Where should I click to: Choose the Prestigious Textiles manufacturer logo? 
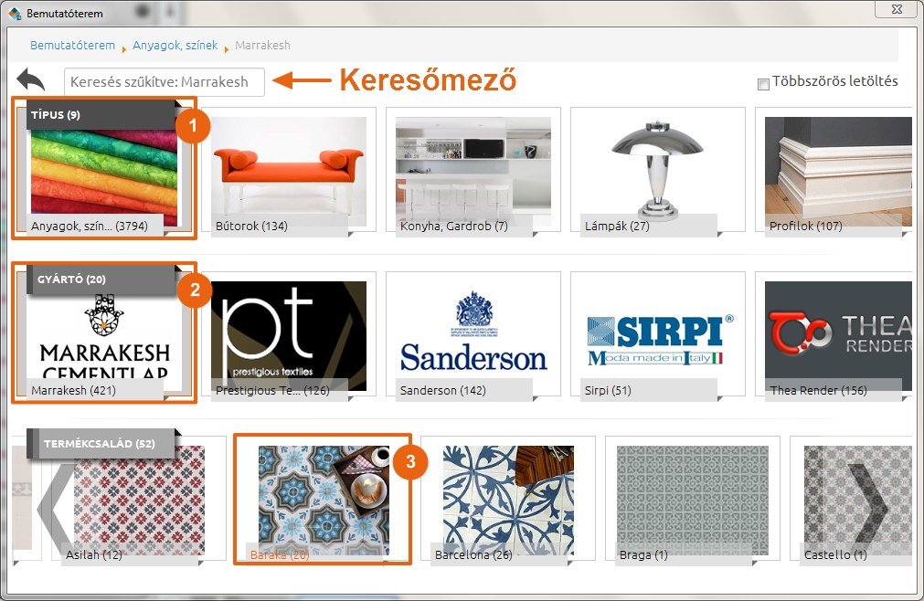[x=289, y=336]
